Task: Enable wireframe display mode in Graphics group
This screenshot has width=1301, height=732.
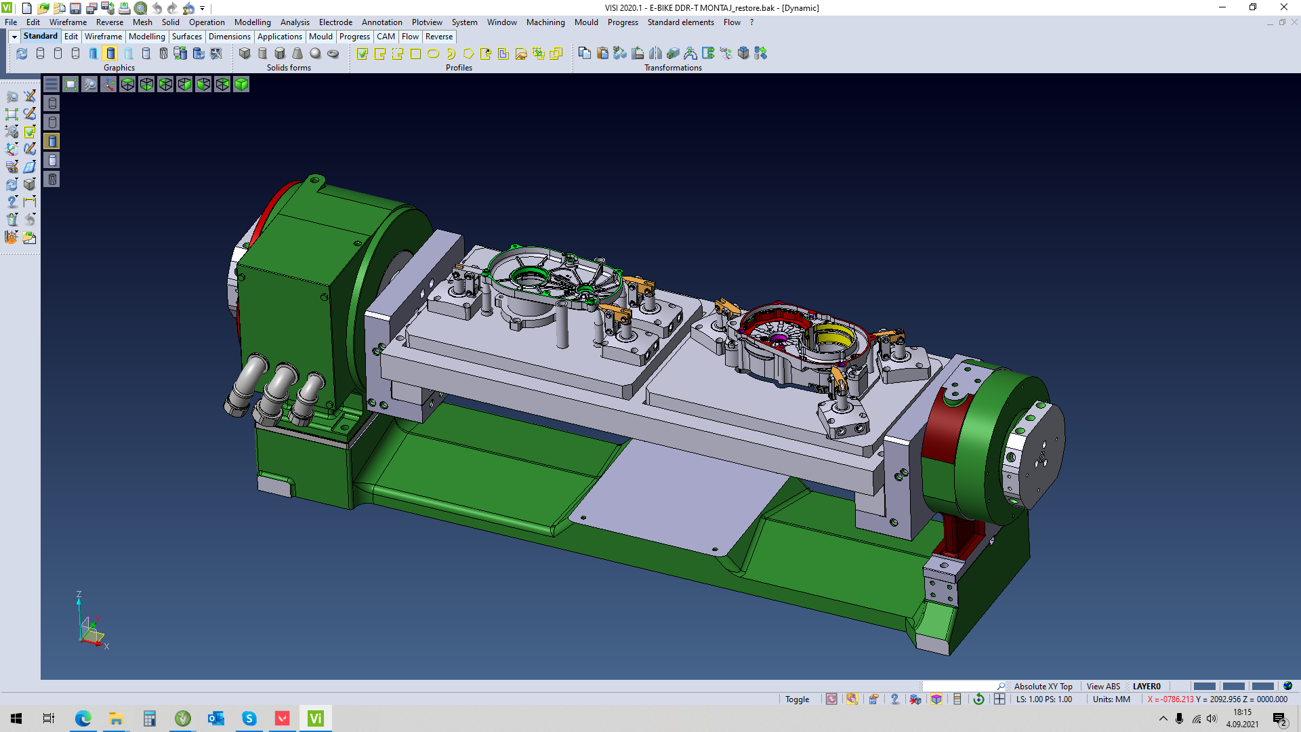Action: (x=40, y=54)
